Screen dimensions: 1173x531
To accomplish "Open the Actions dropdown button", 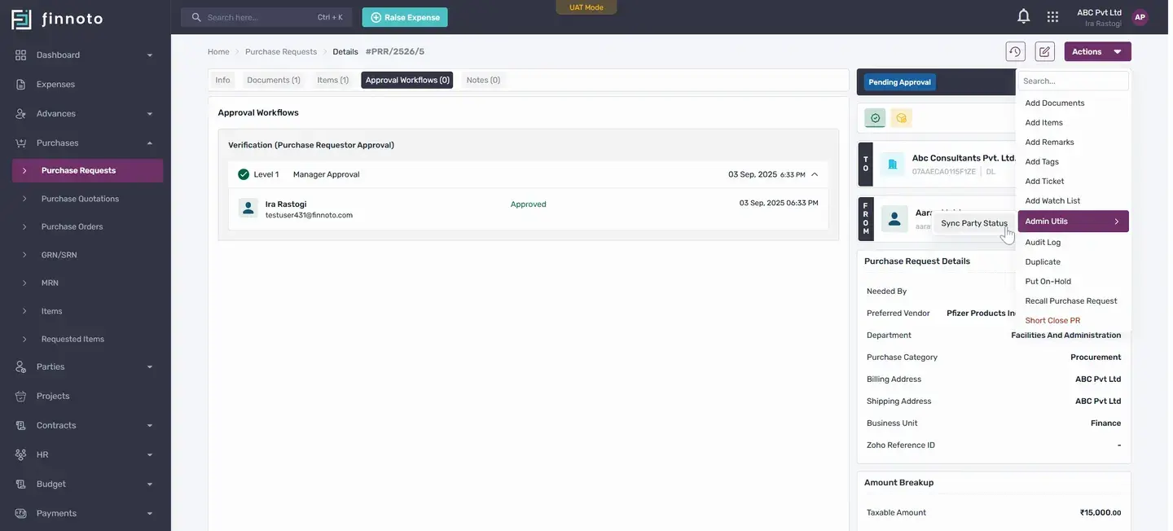I will [x=1097, y=51].
